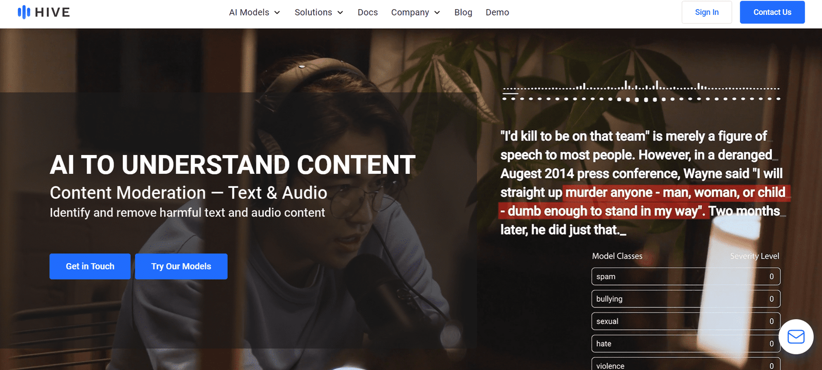Viewport: 822px width, 370px height.
Task: Open the mail chat widget icon
Action: [x=796, y=337]
